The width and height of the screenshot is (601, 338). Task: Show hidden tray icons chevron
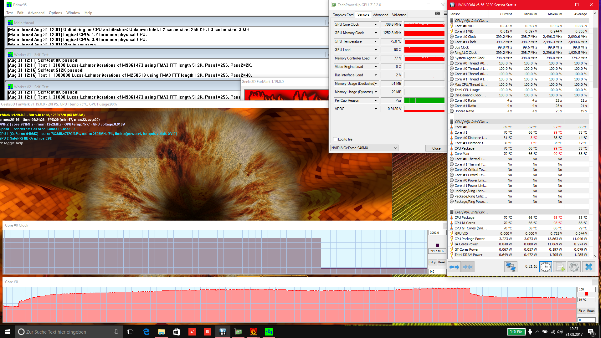click(x=537, y=332)
